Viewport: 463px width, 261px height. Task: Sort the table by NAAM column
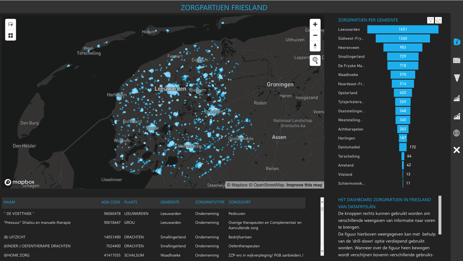pos(10,202)
